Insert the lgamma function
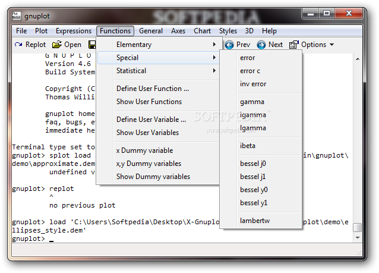Image resolution: width=379 pixels, height=273 pixels. point(261,128)
